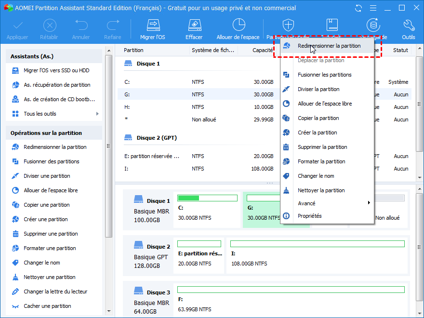The image size is (424, 318).
Task: Choose Formater la partition from context menu
Action: pyautogui.click(x=321, y=161)
